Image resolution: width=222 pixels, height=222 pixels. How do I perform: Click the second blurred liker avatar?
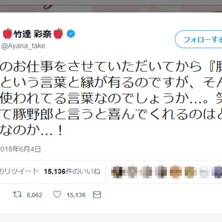pyautogui.click(x=132, y=172)
